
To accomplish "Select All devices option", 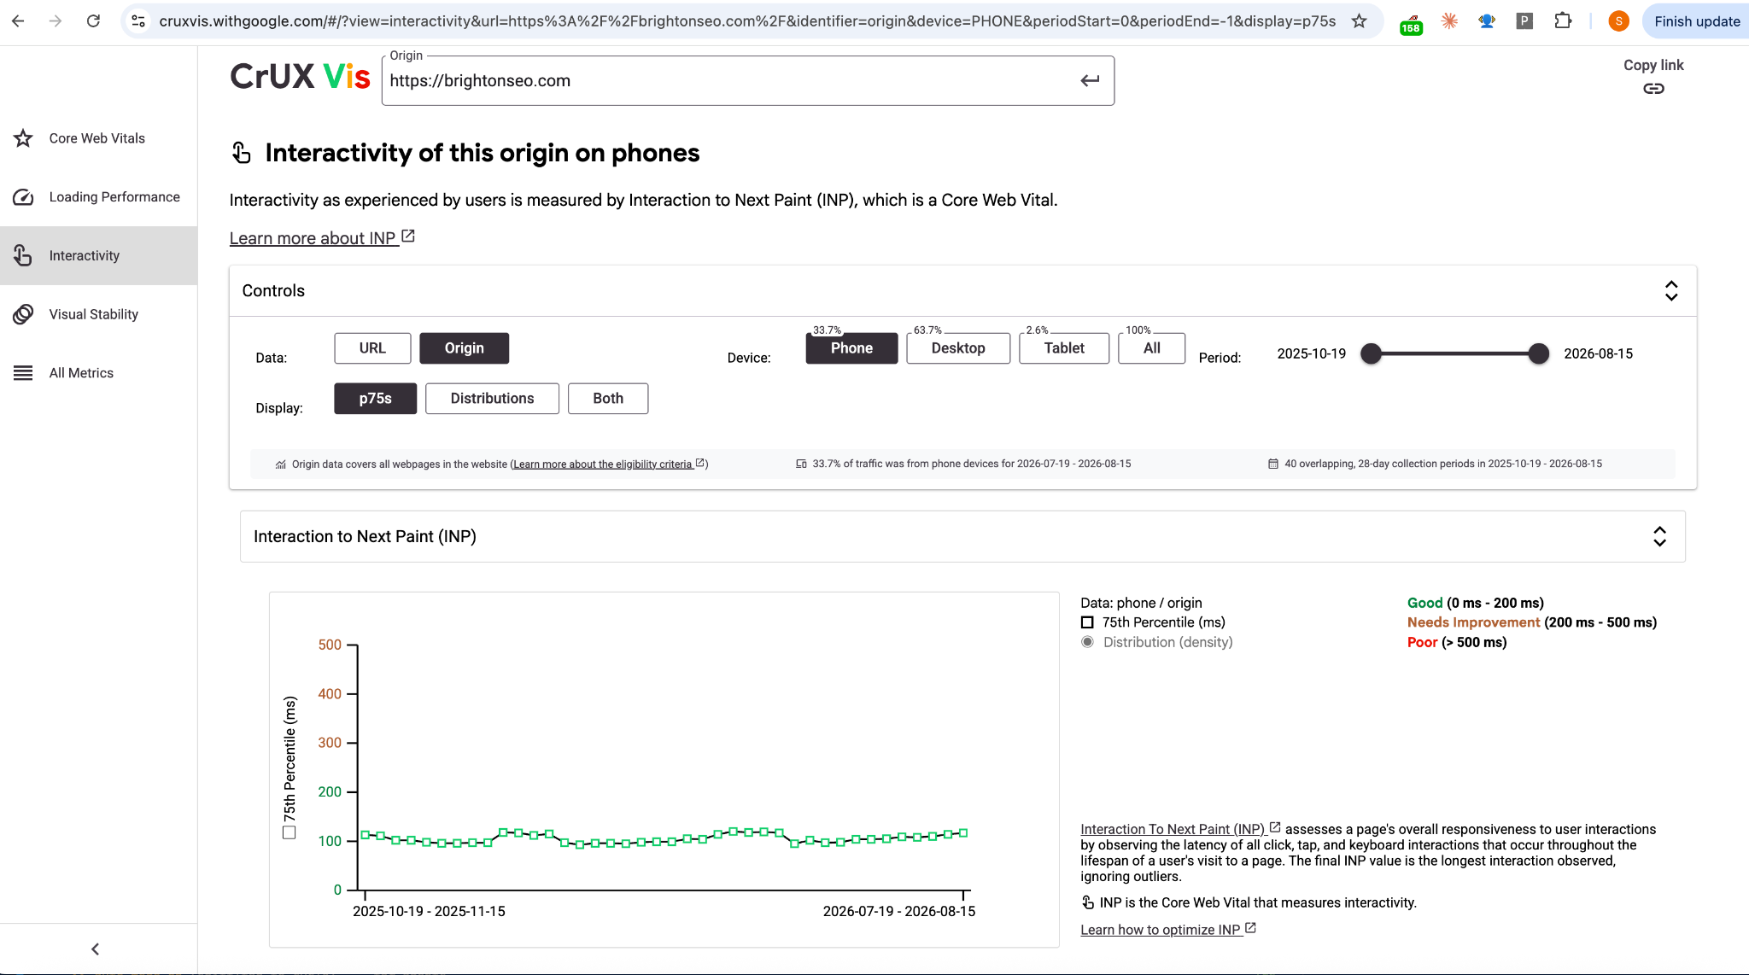I will (x=1151, y=348).
